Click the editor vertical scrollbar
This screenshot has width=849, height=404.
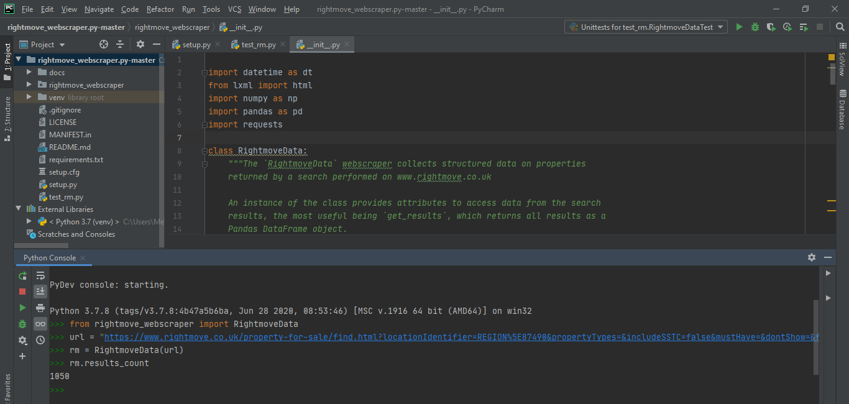pyautogui.click(x=833, y=75)
